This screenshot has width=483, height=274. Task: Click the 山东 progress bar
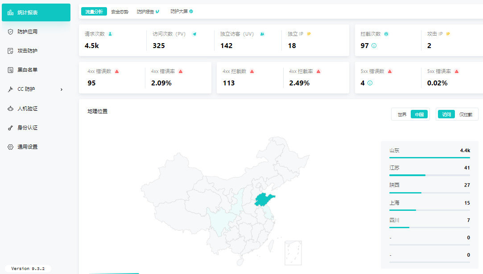click(430, 157)
